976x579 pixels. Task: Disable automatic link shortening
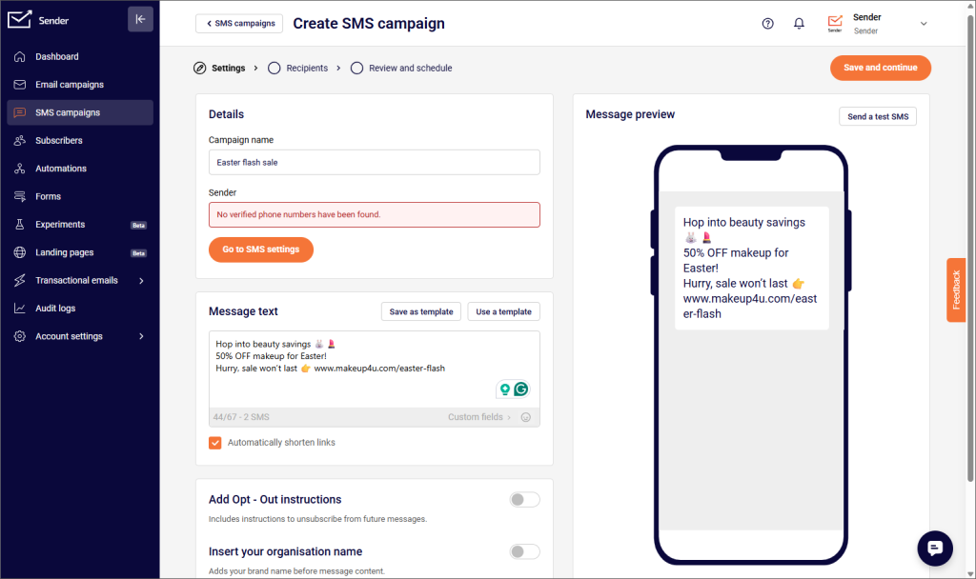[214, 443]
